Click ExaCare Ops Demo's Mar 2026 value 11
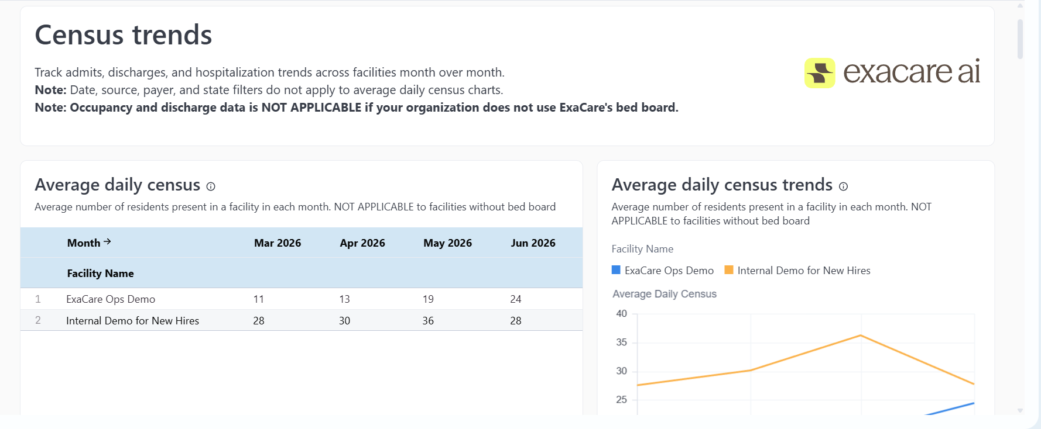This screenshot has height=429, width=1041. [x=259, y=299]
